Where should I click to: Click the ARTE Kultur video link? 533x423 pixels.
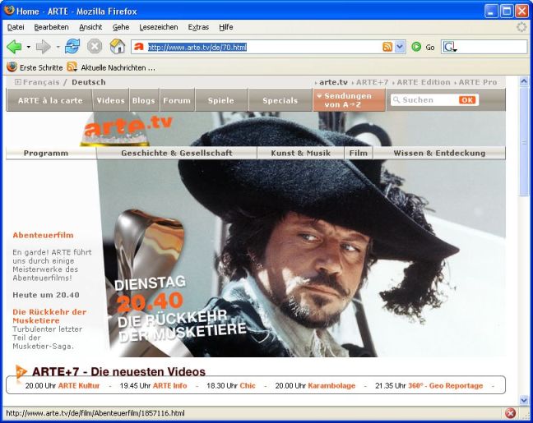click(x=79, y=386)
